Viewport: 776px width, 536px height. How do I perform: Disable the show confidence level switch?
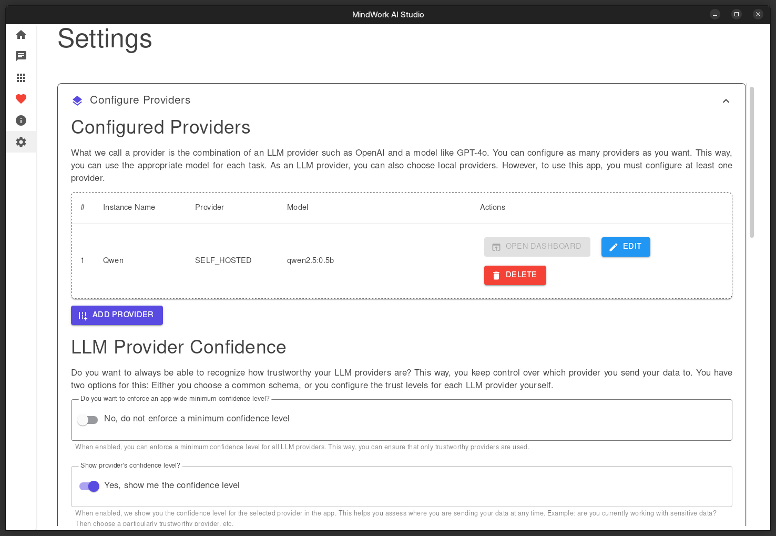[x=89, y=486]
